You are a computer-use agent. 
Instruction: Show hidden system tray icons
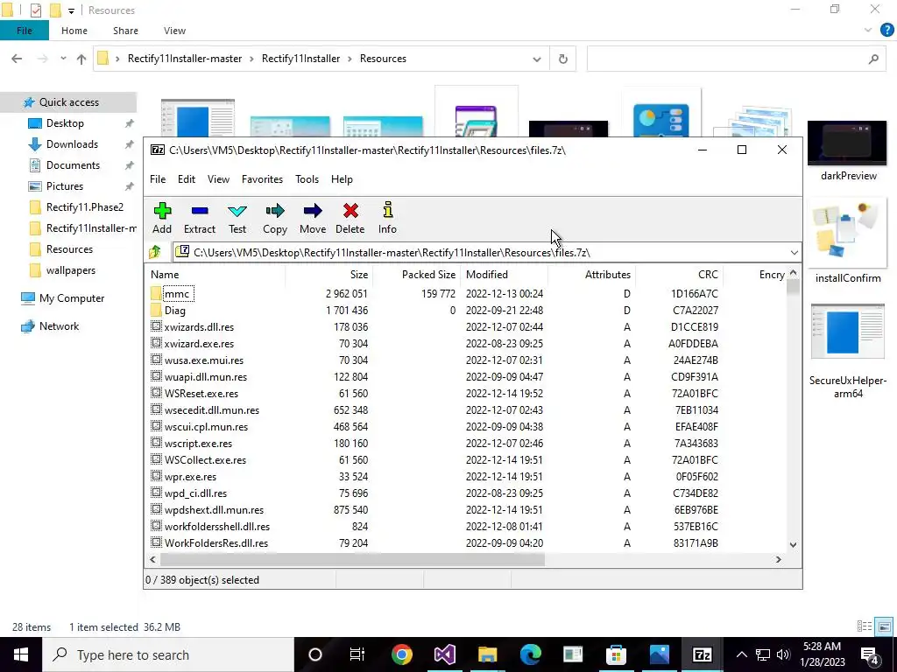[741, 654]
